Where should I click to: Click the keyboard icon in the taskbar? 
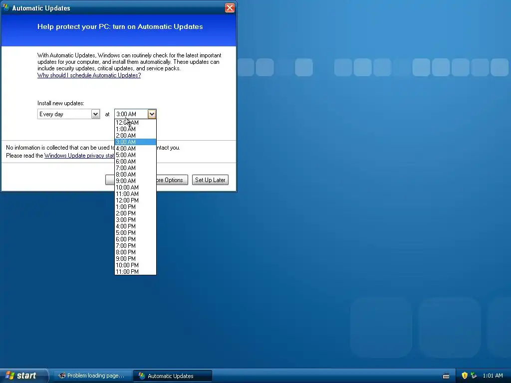pos(446,376)
